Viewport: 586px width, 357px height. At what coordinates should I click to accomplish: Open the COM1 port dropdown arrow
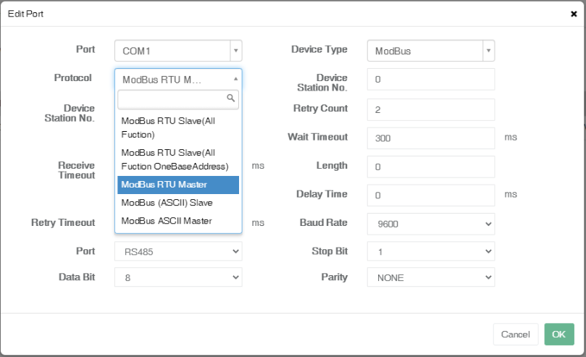tap(235, 51)
